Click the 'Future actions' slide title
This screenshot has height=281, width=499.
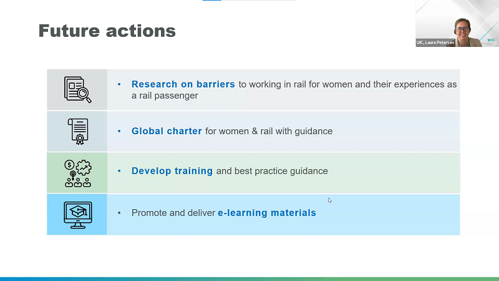pyautogui.click(x=107, y=31)
